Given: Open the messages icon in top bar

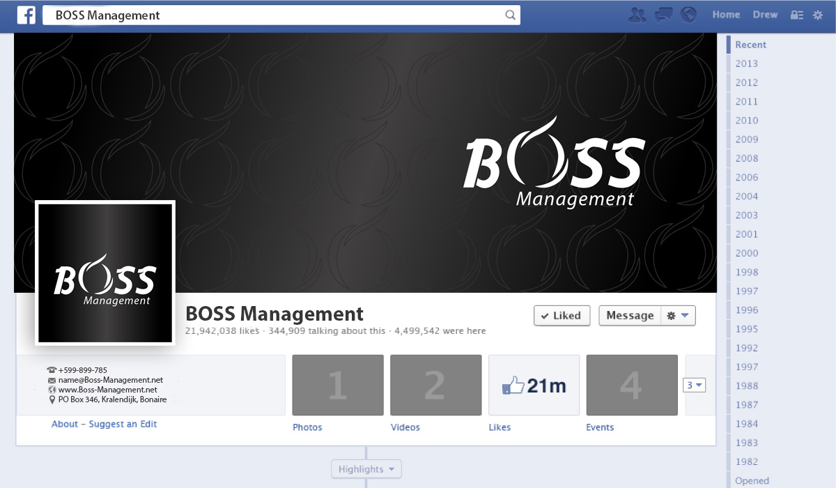Looking at the screenshot, I should [663, 15].
